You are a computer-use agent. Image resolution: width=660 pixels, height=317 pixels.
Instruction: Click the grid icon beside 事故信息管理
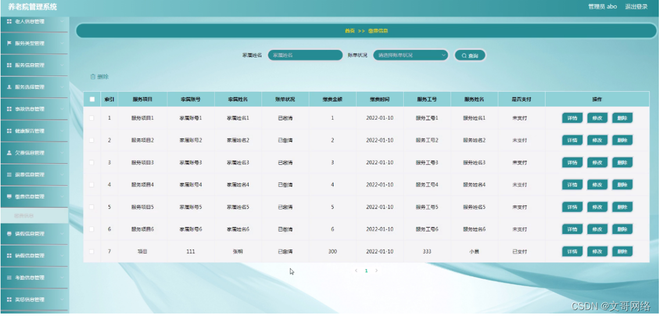pos(9,109)
